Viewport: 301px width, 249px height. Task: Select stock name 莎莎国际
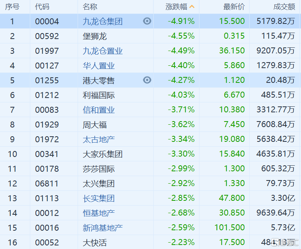tap(99, 169)
